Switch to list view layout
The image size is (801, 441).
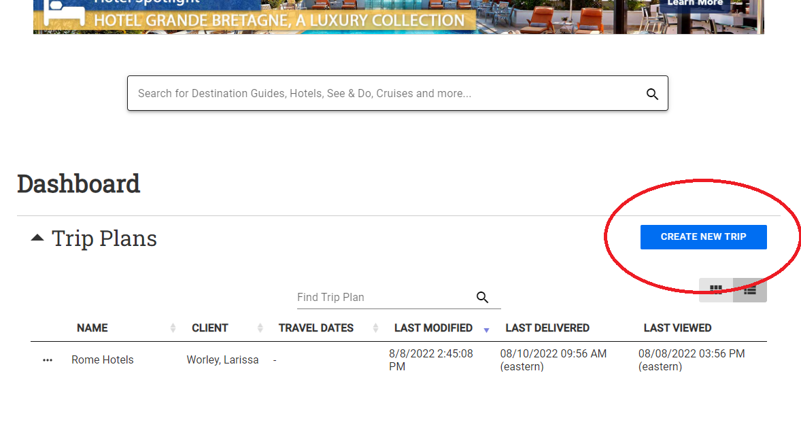pos(750,289)
